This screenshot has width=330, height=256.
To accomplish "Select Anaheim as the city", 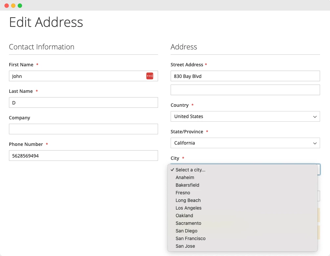I will click(x=185, y=177).
